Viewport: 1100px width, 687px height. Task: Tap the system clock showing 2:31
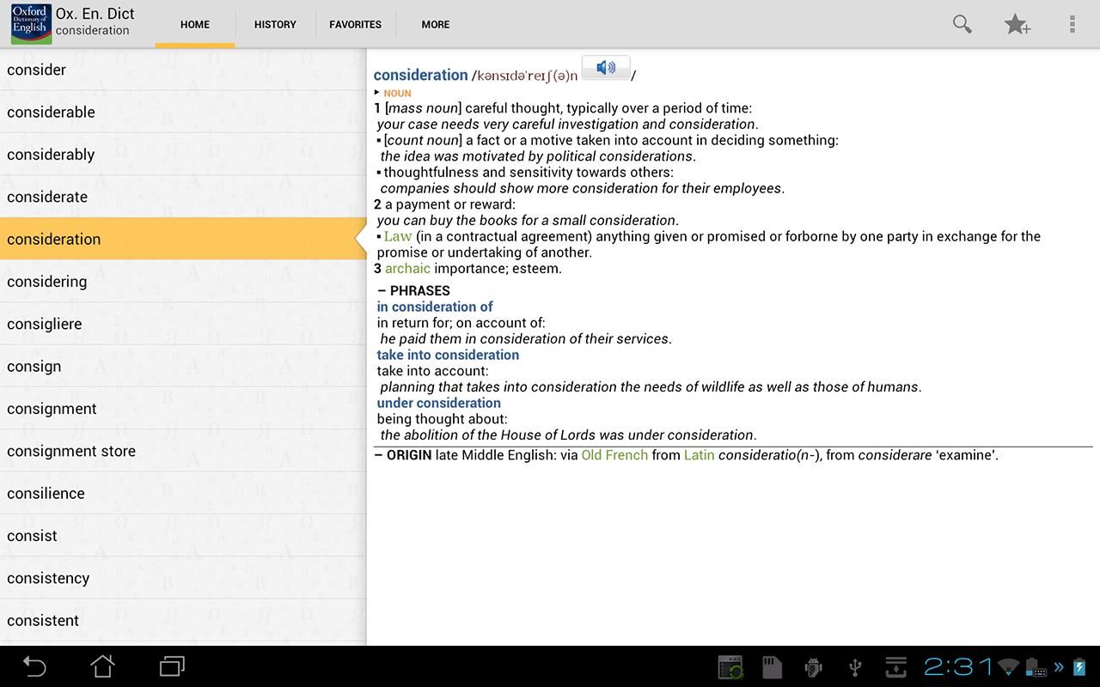[x=958, y=666]
